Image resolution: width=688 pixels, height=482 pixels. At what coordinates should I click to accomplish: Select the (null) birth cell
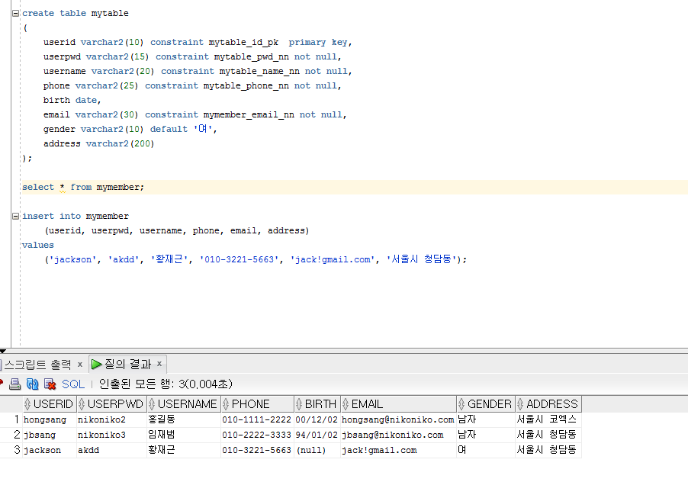tap(317, 451)
